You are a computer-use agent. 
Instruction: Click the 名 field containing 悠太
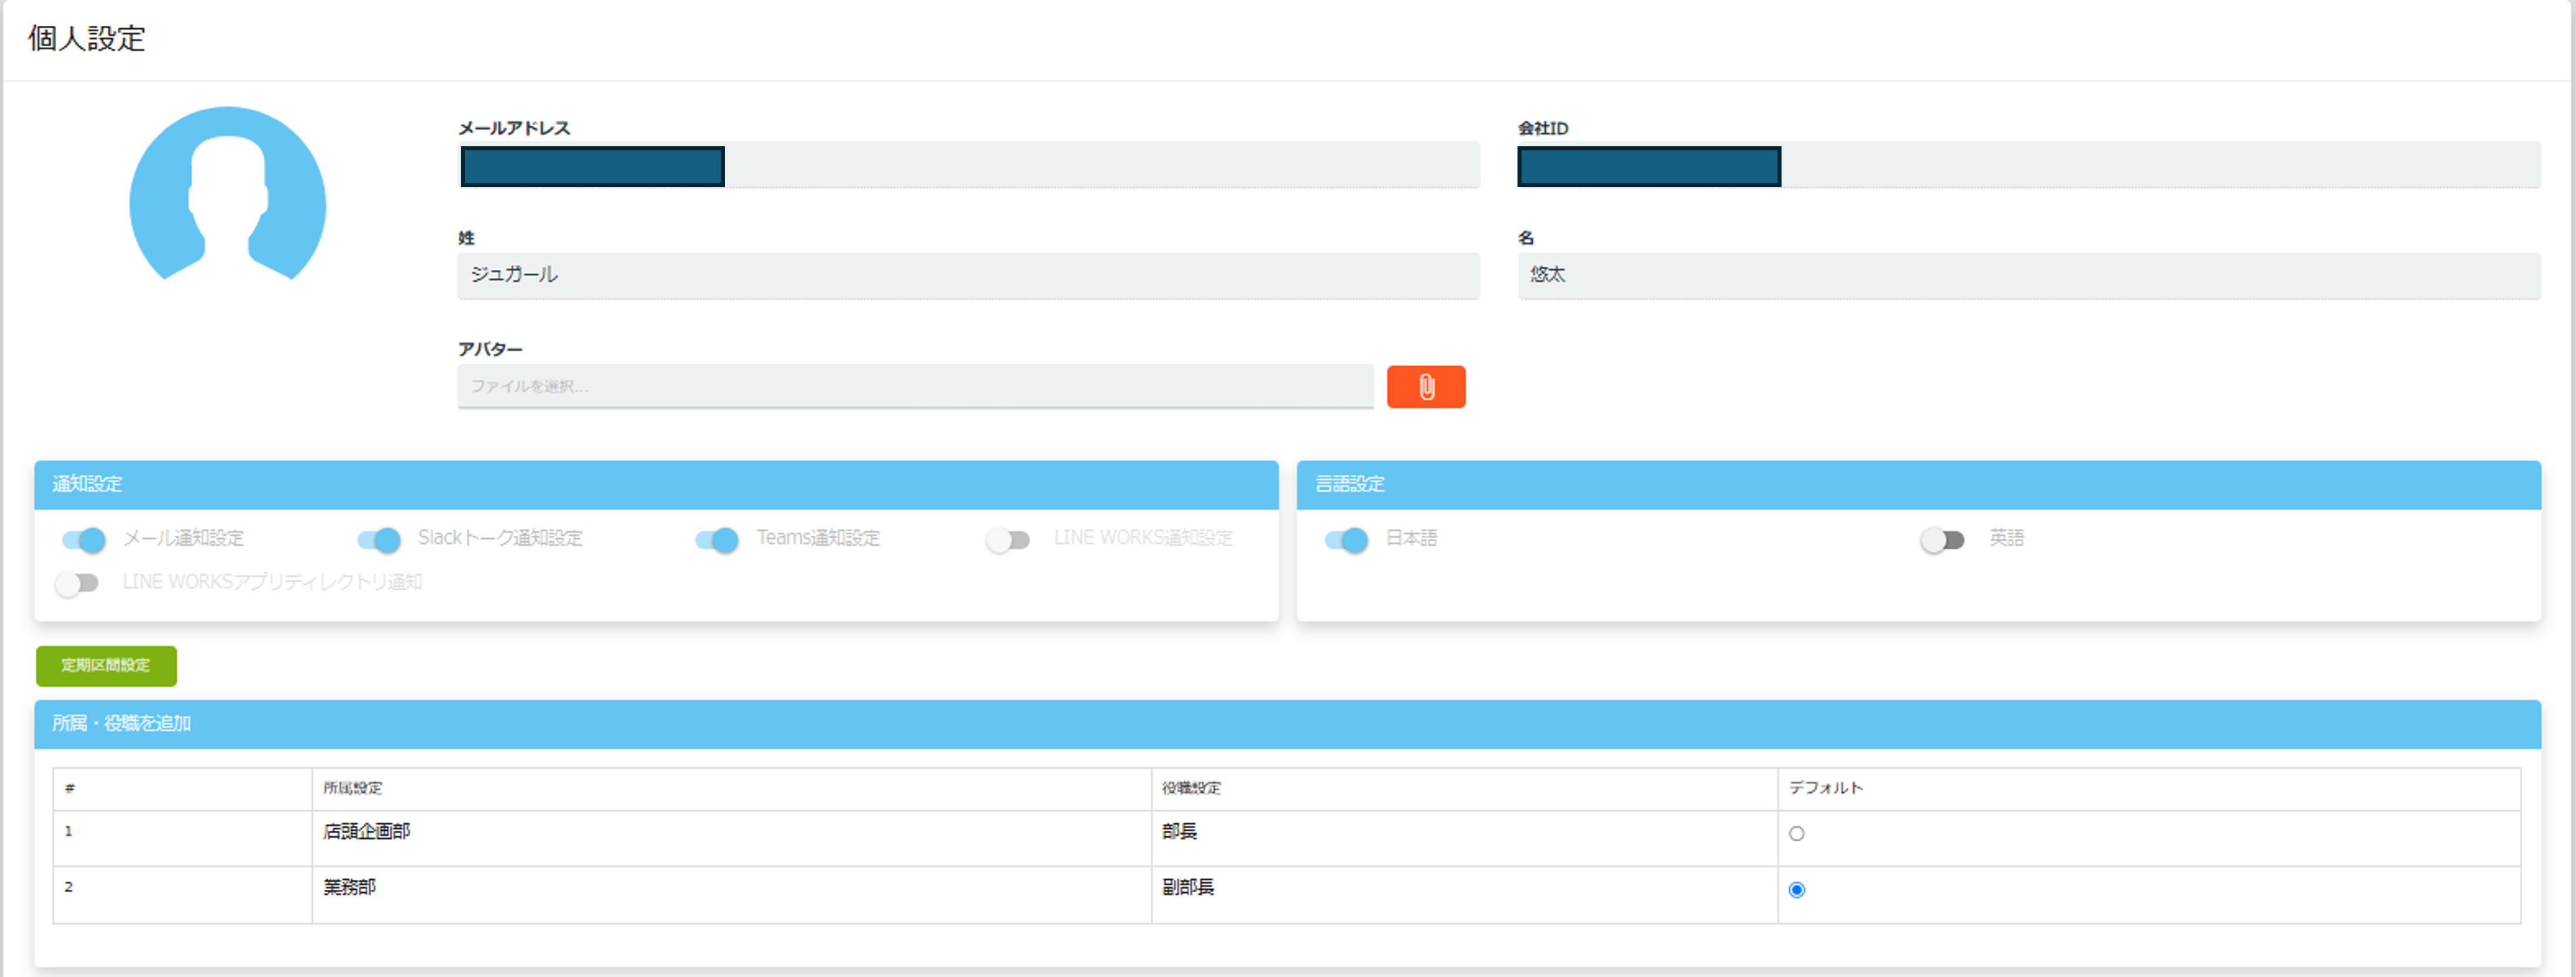(2028, 275)
